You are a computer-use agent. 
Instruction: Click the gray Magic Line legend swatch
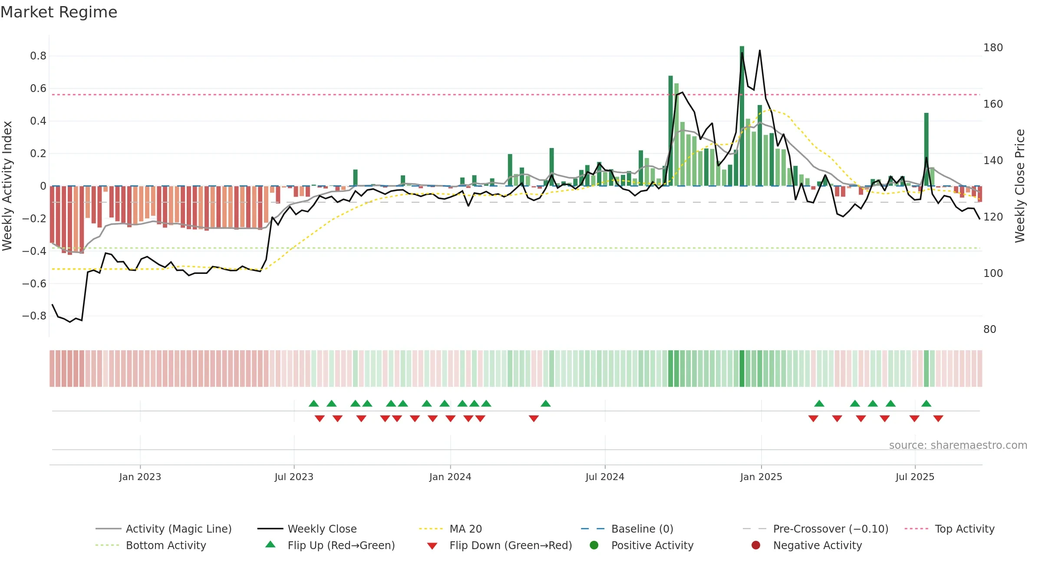click(108, 529)
